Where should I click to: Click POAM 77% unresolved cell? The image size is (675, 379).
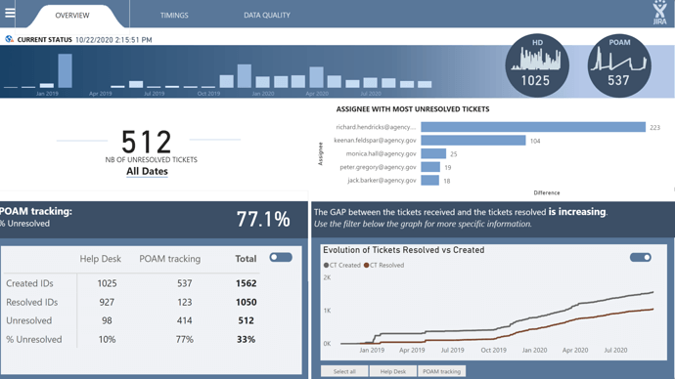click(184, 340)
